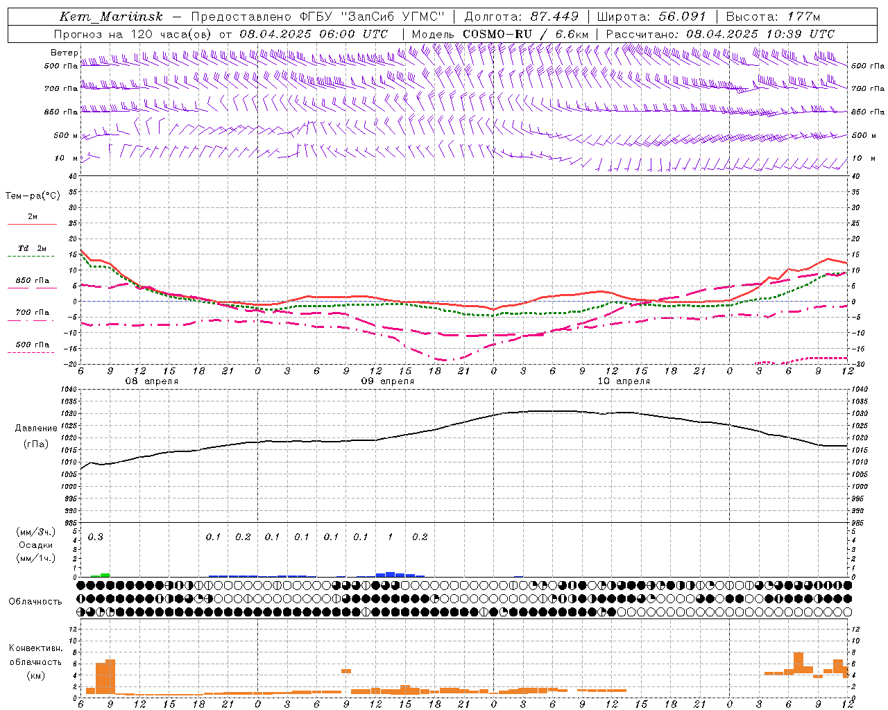Click the Осадки precipitation label
888x710 pixels.
[x=36, y=545]
